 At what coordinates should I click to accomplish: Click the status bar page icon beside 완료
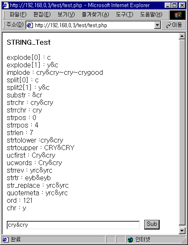5,240
